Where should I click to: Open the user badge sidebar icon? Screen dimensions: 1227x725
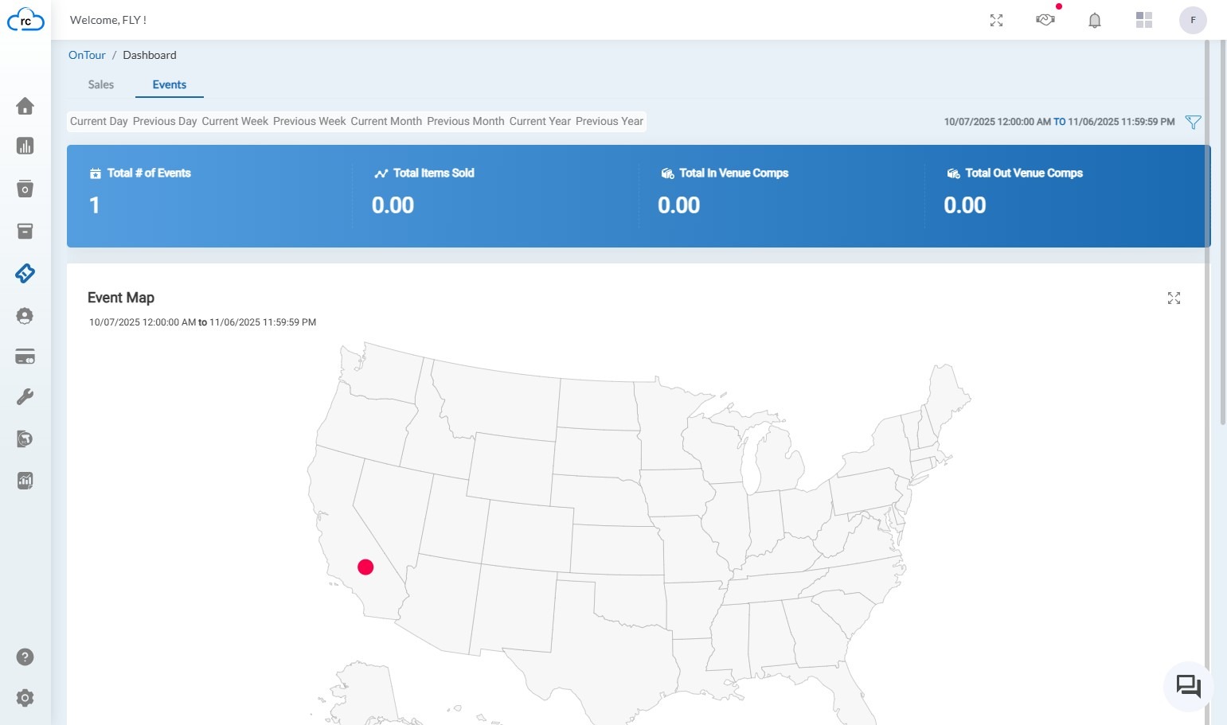click(25, 316)
